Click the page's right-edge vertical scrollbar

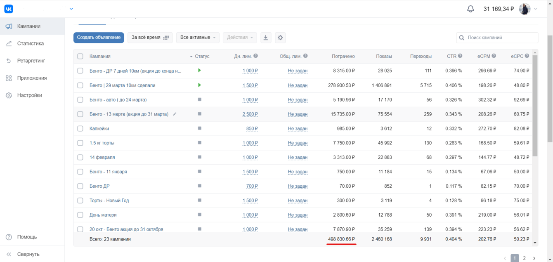click(550, 89)
